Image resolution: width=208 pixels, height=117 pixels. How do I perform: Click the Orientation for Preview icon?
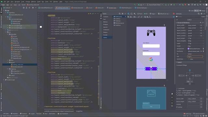pos(132,14)
